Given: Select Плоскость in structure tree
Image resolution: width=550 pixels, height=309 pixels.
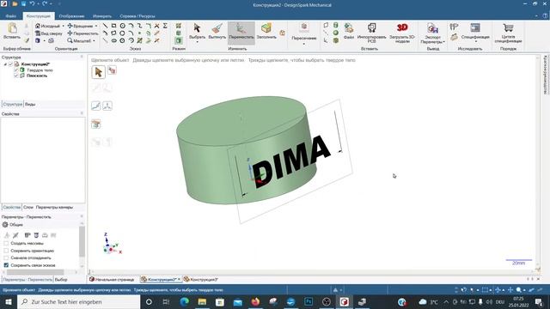Looking at the screenshot, I should tap(37, 76).
